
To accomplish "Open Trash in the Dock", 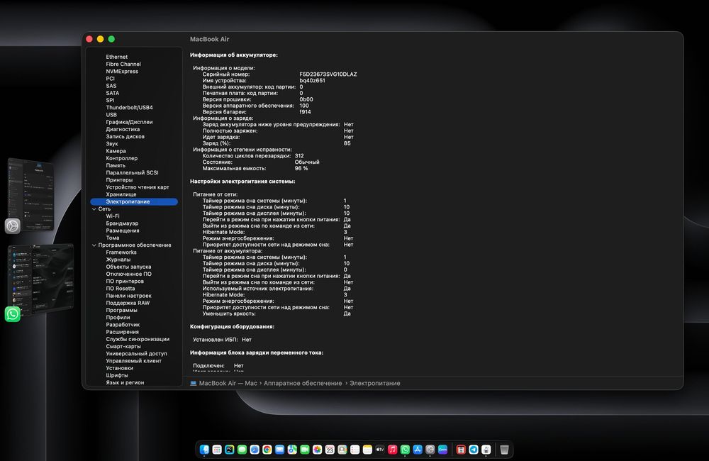I will point(504,449).
